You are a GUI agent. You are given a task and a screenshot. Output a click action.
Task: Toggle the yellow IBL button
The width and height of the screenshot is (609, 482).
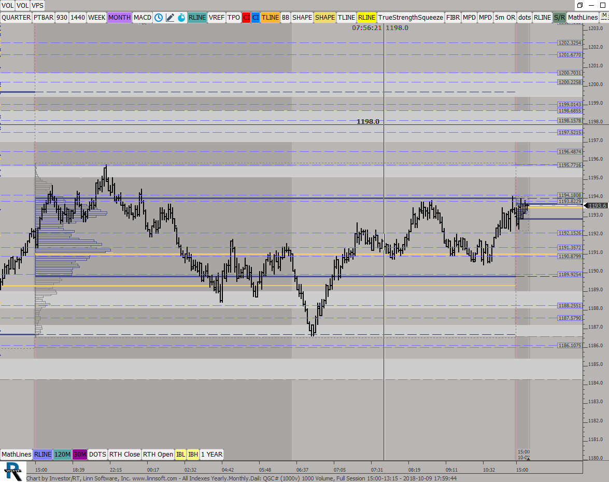click(180, 455)
